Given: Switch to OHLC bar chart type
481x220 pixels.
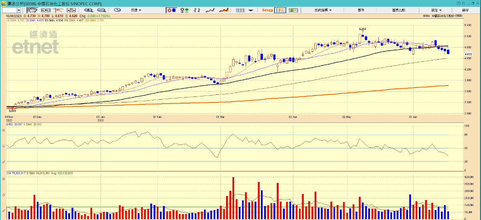Looking at the screenshot, I should tap(184, 10).
